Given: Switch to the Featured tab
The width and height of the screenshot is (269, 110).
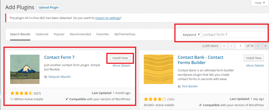Looking at the screenshot, I should point(42,34).
